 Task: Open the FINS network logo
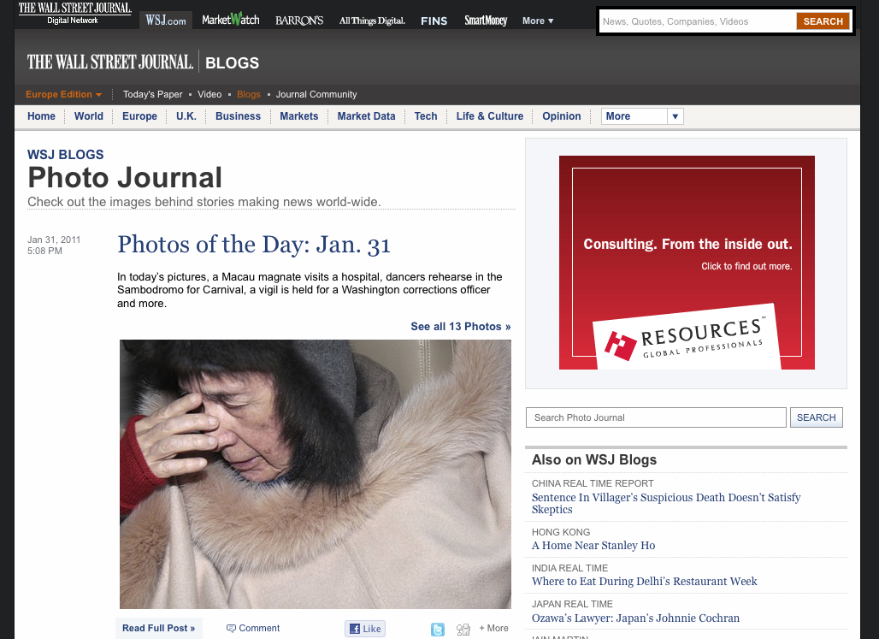[x=434, y=21]
